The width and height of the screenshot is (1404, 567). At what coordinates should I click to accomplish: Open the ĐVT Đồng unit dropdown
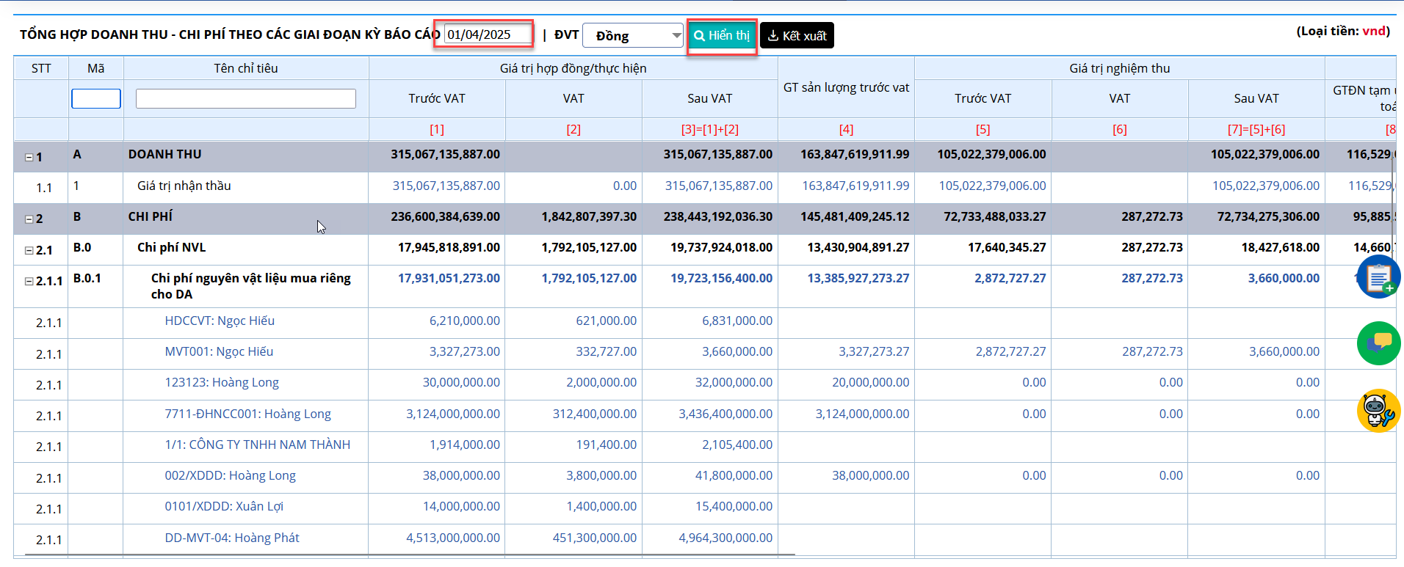(633, 36)
